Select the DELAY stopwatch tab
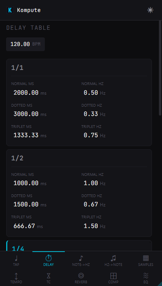Viewport: 162px width, 286px height. coord(49,260)
